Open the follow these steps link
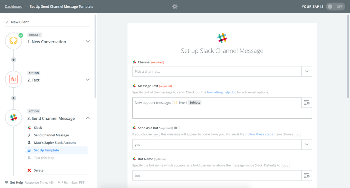Viewport: 350px width, 188px height. [x=260, y=134]
